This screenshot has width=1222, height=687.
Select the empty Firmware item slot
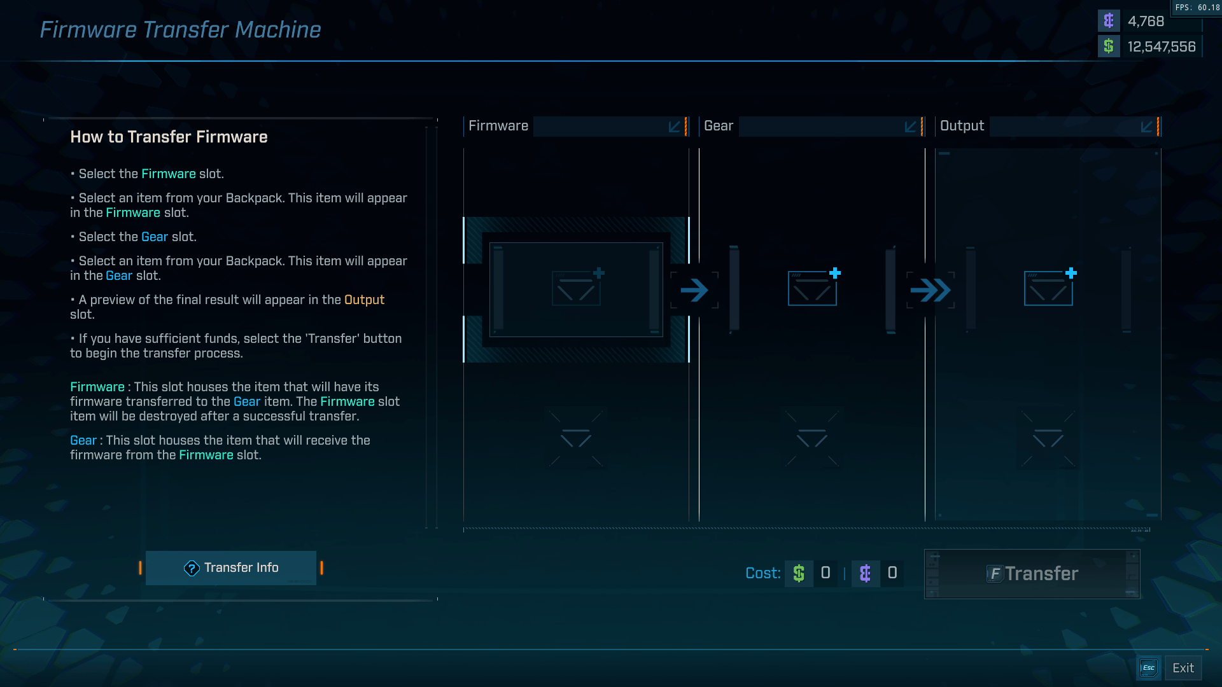click(576, 289)
